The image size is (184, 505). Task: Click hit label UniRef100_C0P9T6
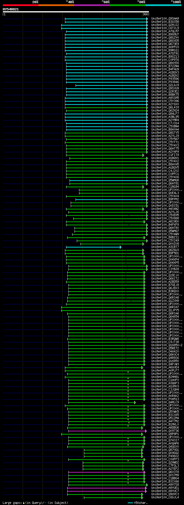coord(165,60)
